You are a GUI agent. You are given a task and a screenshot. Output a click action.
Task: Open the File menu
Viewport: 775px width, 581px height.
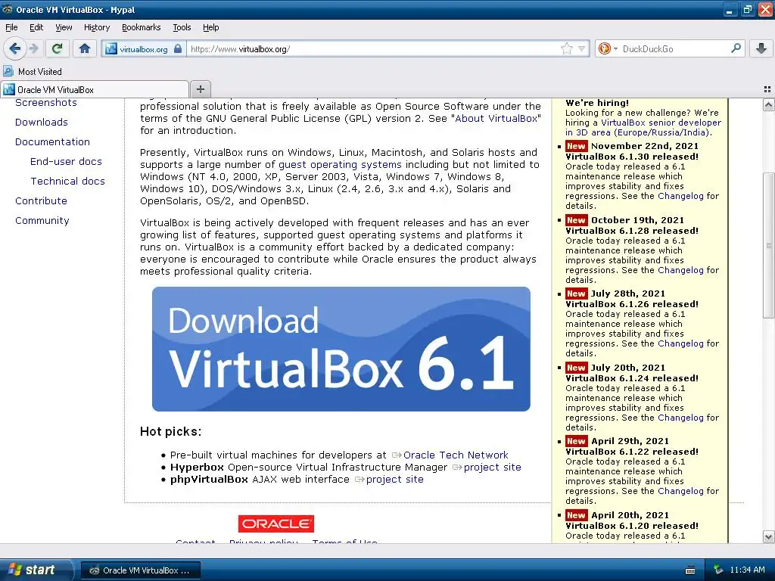[x=11, y=27]
